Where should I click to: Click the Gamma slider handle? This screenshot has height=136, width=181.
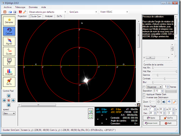coord(158,75)
